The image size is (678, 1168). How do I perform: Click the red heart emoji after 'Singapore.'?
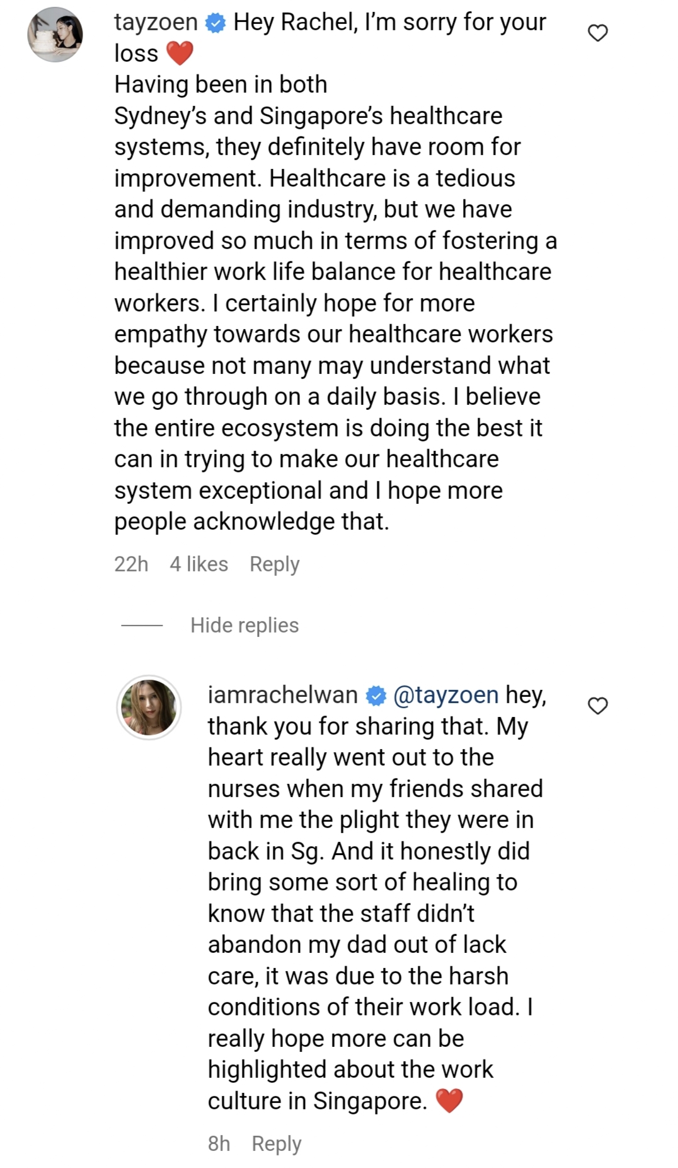click(449, 1102)
